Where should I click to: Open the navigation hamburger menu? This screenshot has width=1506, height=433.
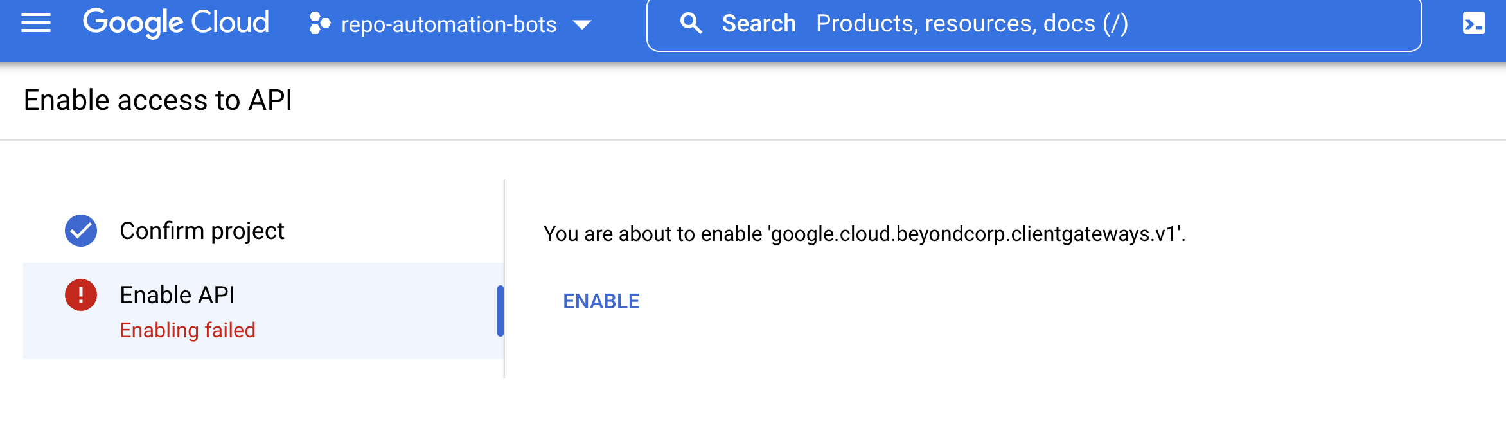coord(37,23)
